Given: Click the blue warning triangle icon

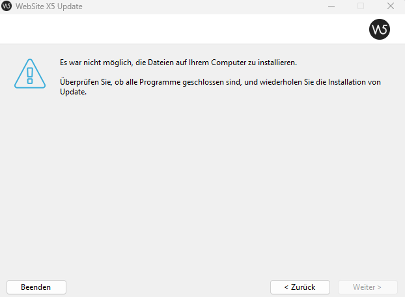Looking at the screenshot, I should [29, 73].
